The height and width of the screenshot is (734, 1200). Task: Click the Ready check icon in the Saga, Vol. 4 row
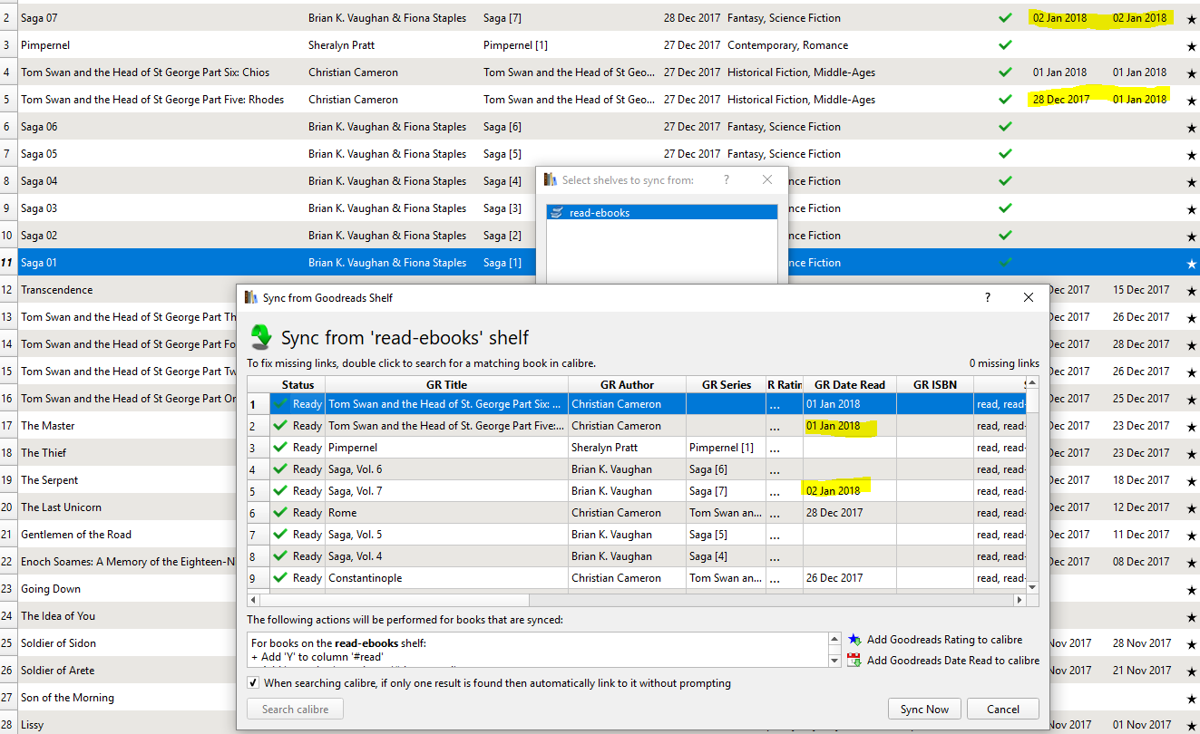[x=280, y=556]
